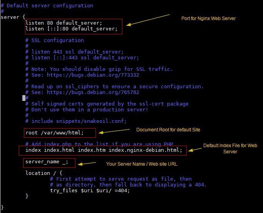The image size is (263, 213).
Task: Click the 'Add index.php to the list' comment
Action: click(99, 144)
